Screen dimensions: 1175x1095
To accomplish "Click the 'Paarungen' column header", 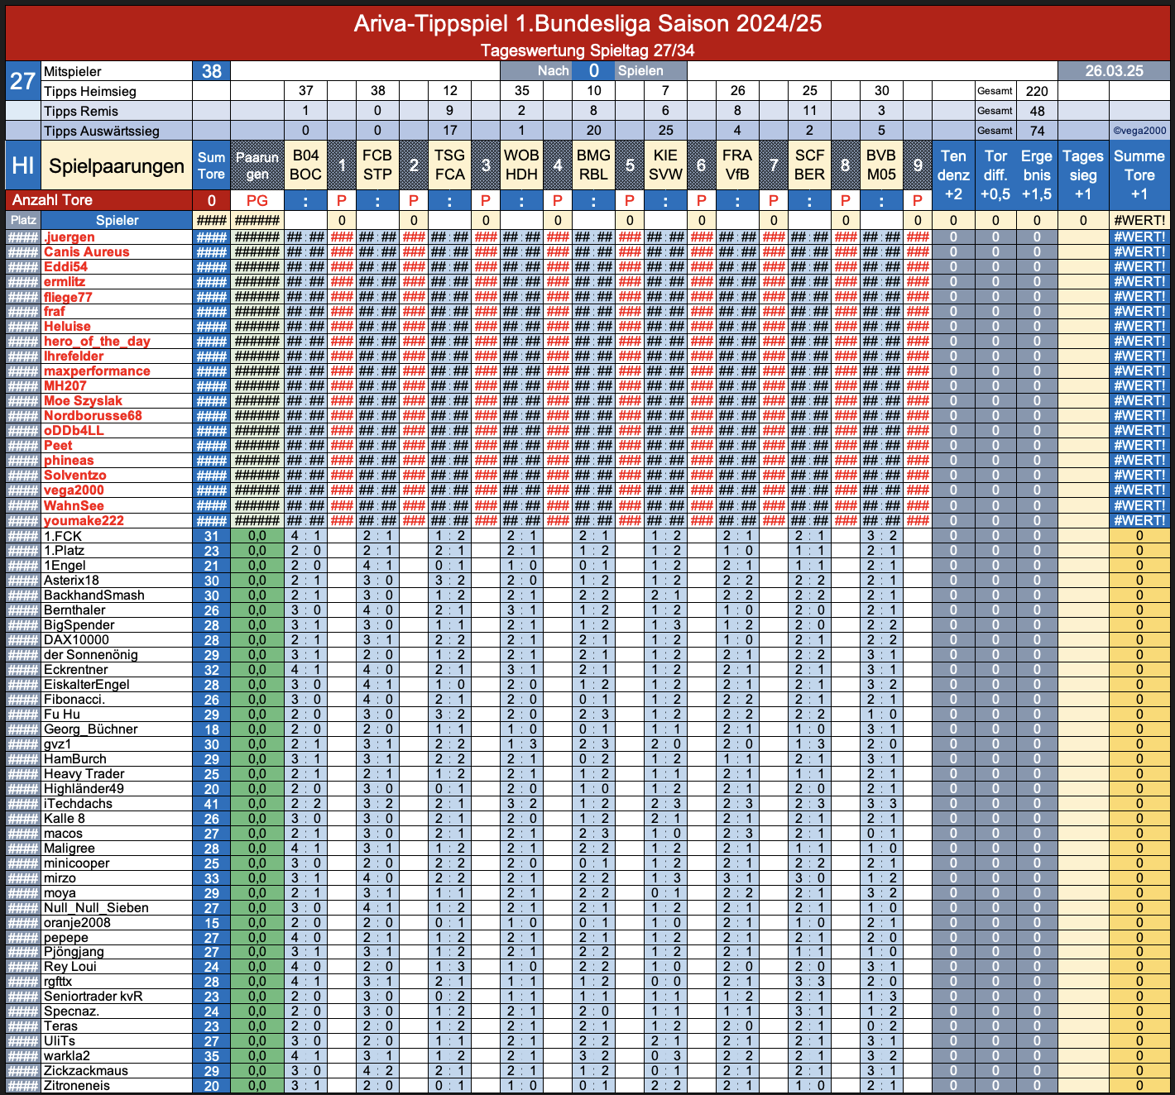I will pyautogui.click(x=257, y=165).
